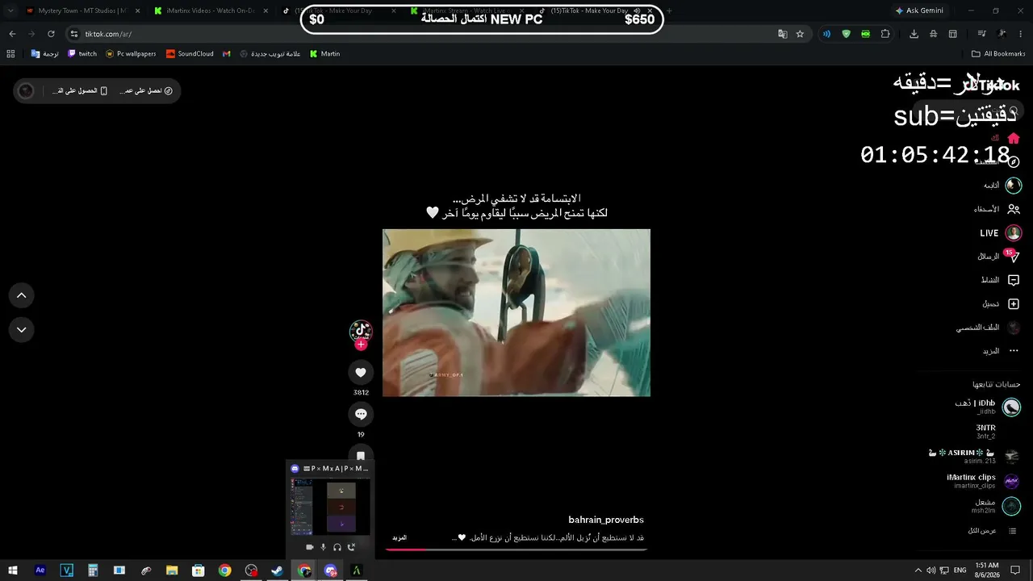Click the playing TikTok video

pos(516,312)
